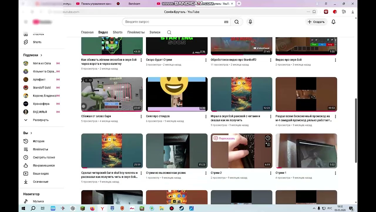Open the ВУД ИЛЬЯ subscription
Screen dimensions: 376x212
(40, 112)
